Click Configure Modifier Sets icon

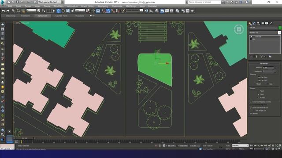tap(270, 57)
